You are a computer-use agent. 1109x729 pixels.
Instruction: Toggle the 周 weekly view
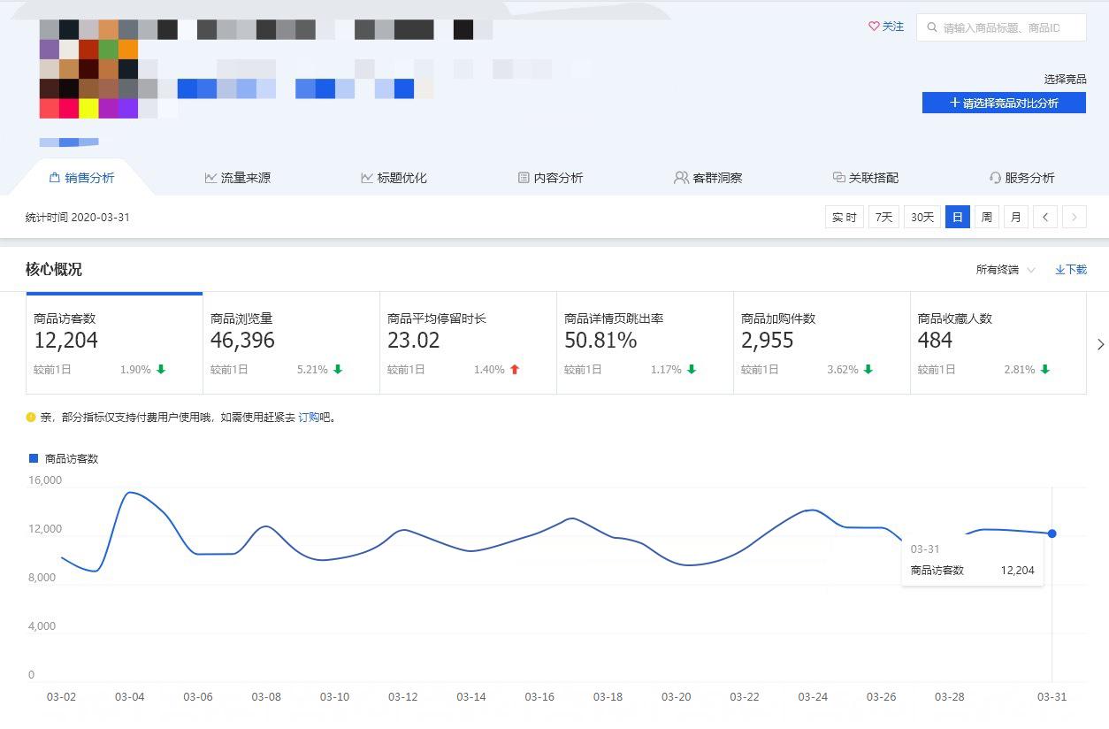click(x=986, y=217)
